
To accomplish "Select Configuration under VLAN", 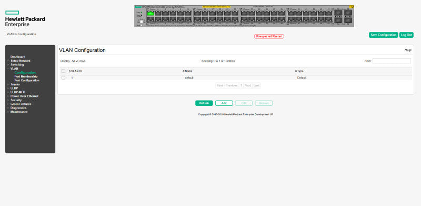I will coord(25,72).
